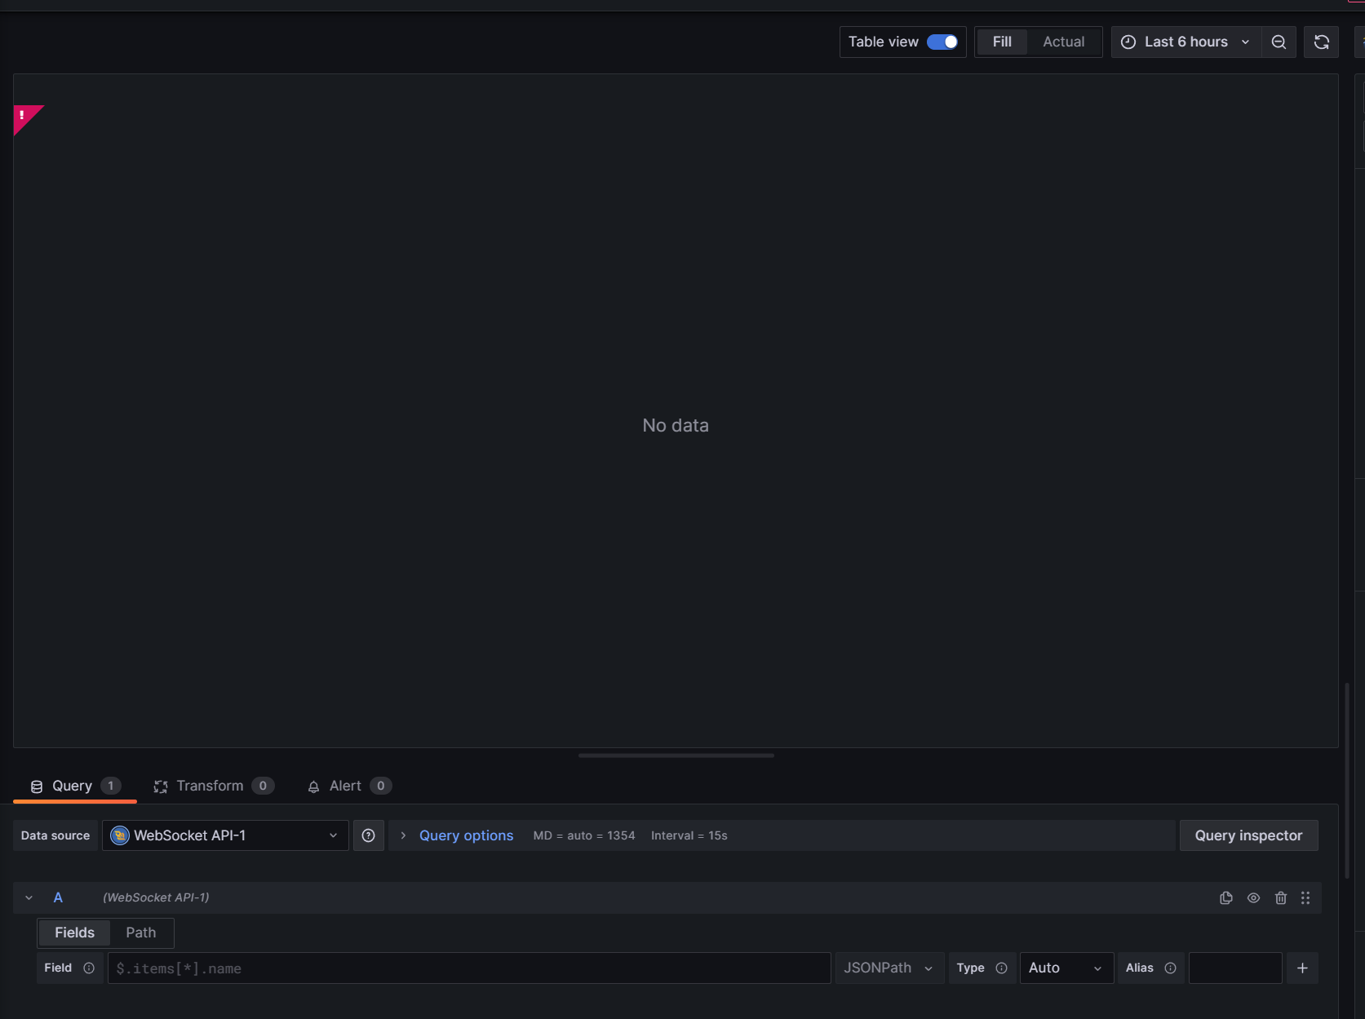Viewport: 1365px width, 1019px height.
Task: Click the Interval = 15s text
Action: [x=689, y=835]
